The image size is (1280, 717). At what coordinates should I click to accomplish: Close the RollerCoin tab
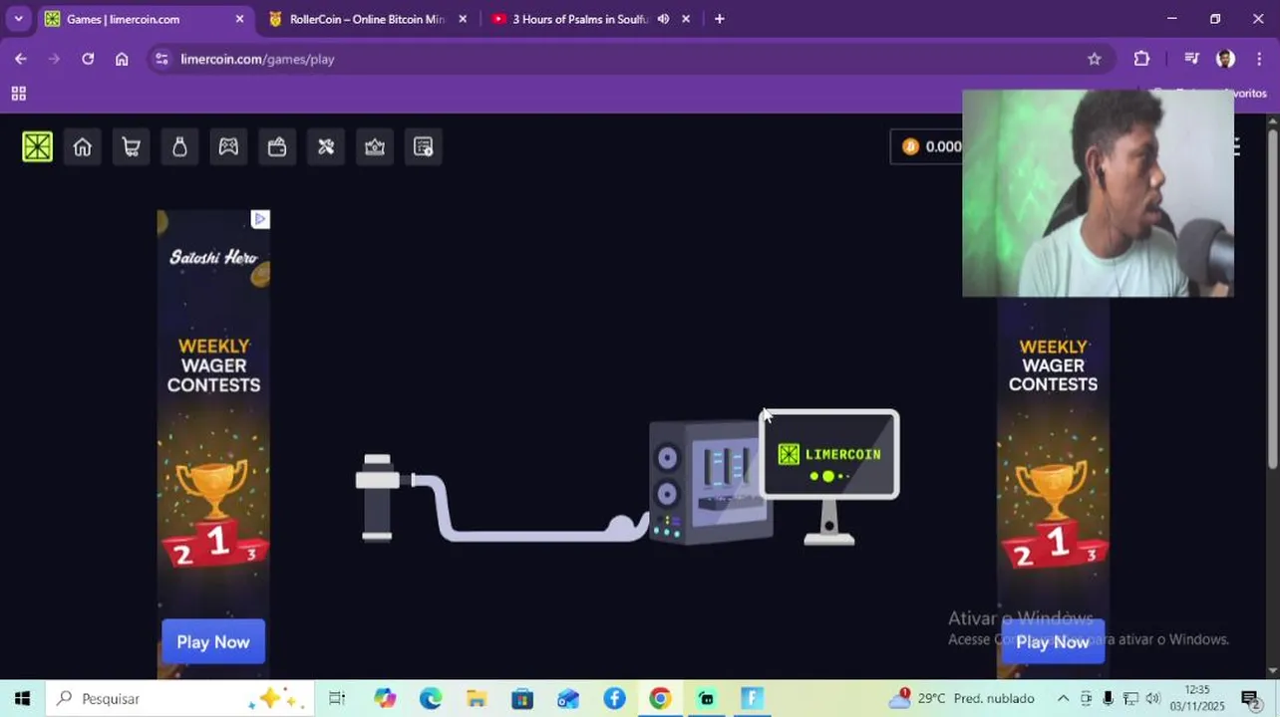(463, 19)
